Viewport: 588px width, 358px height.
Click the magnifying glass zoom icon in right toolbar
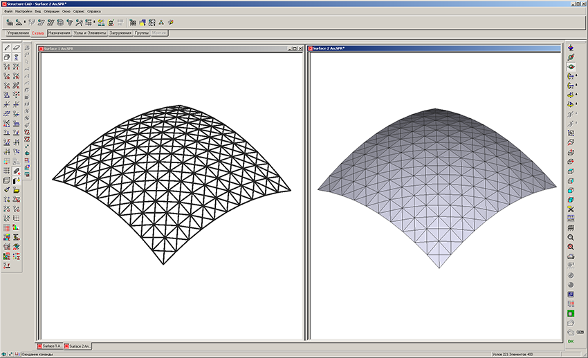tap(571, 237)
